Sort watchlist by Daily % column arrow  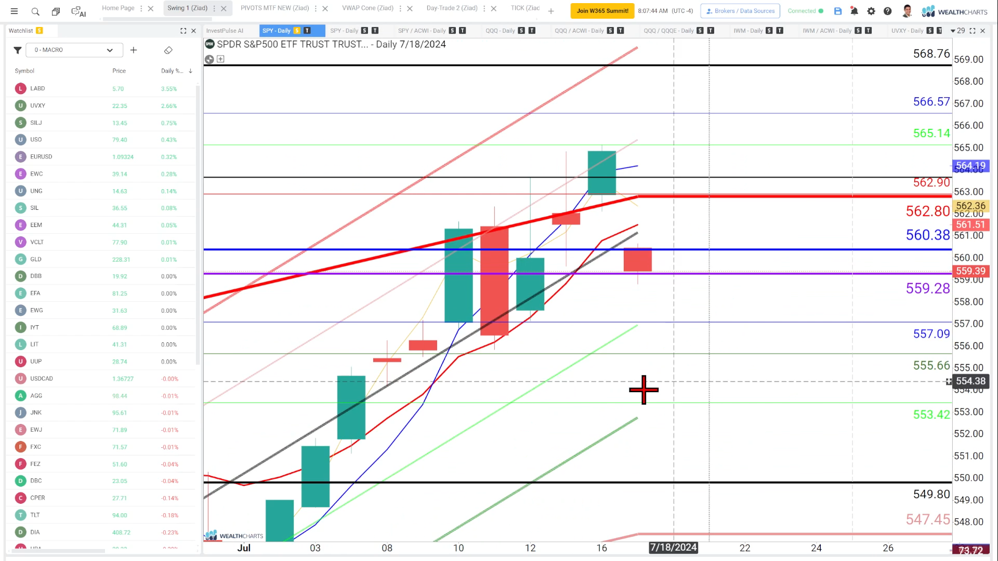coord(190,71)
